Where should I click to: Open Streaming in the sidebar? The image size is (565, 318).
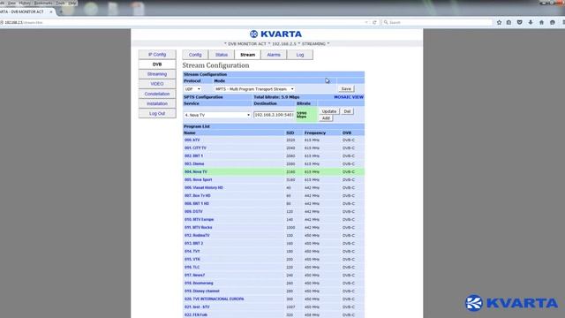pos(157,74)
